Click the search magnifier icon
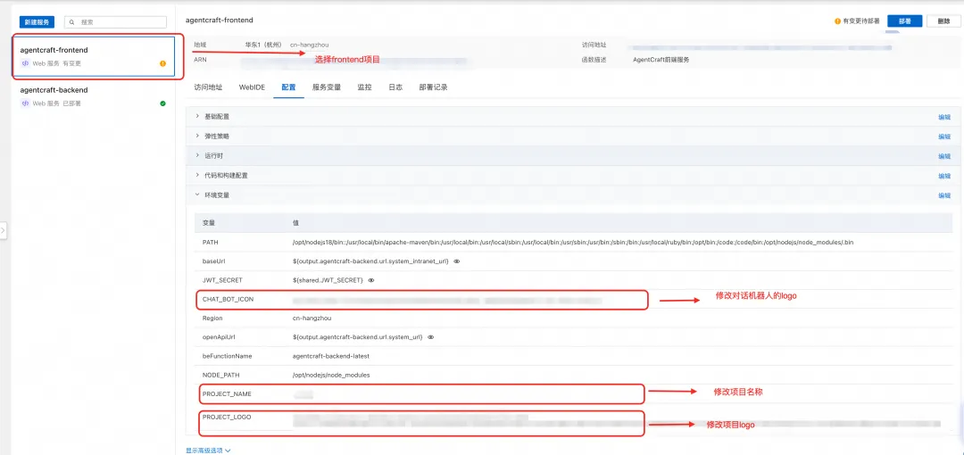This screenshot has width=964, height=455. point(72,22)
